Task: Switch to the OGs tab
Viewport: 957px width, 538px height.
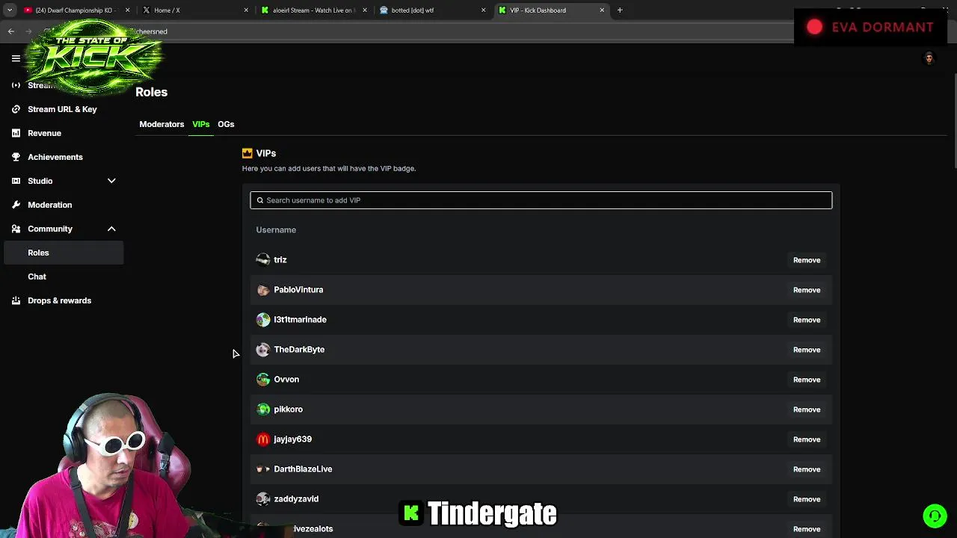Action: pos(226,124)
